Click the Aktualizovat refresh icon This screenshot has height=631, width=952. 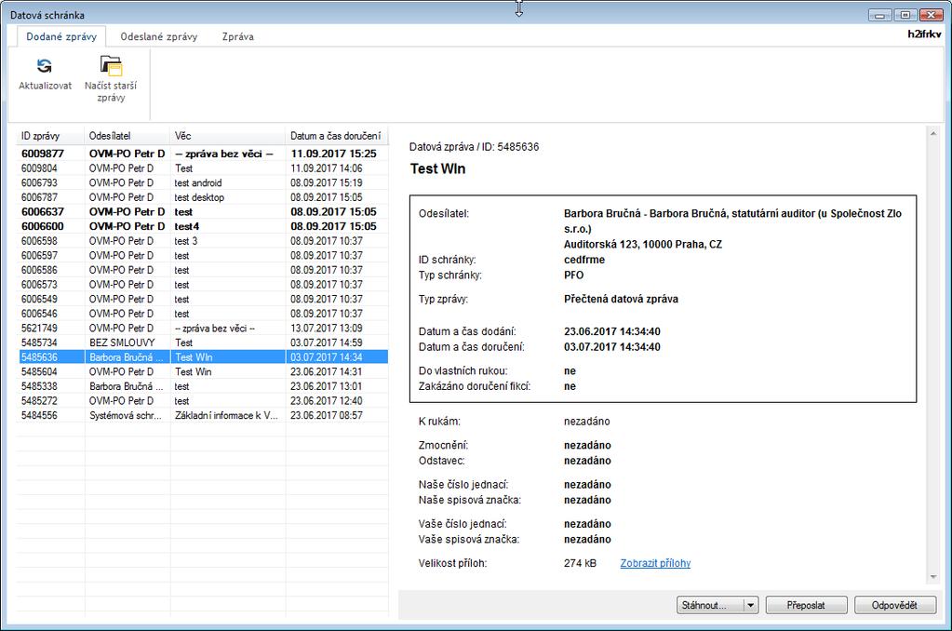(45, 65)
